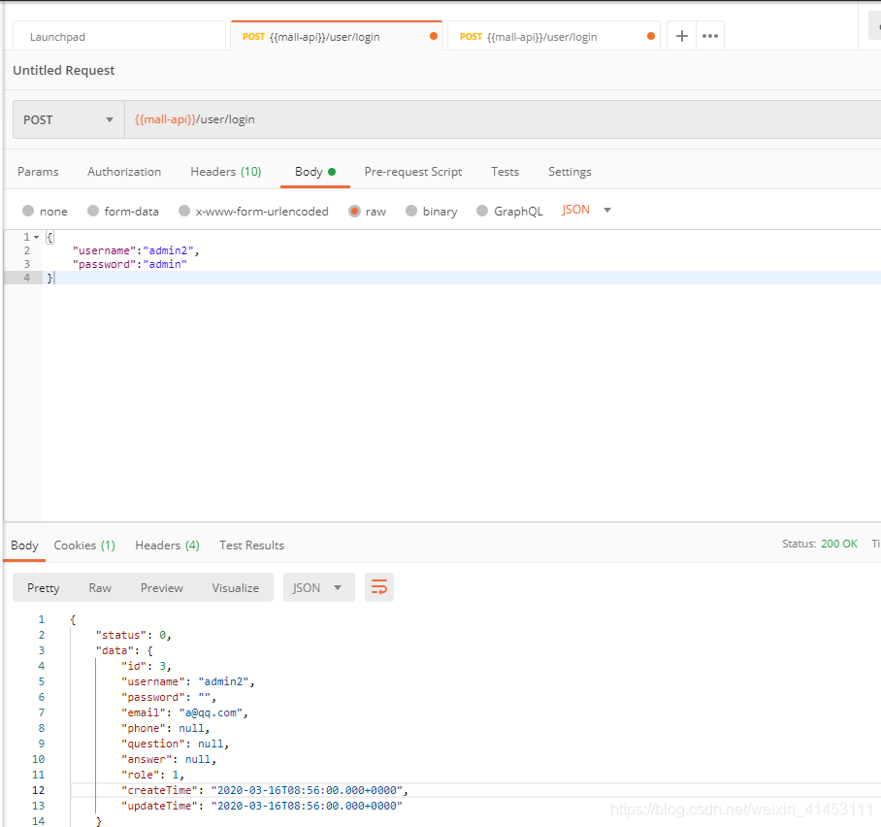Switch response view to Preview
This screenshot has width=881, height=827.
click(162, 588)
